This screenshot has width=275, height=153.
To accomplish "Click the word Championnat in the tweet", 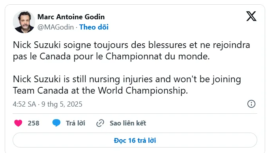I will pos(134,57).
